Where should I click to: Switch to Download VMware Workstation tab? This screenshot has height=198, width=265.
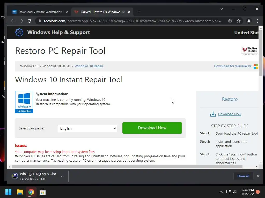40,12
